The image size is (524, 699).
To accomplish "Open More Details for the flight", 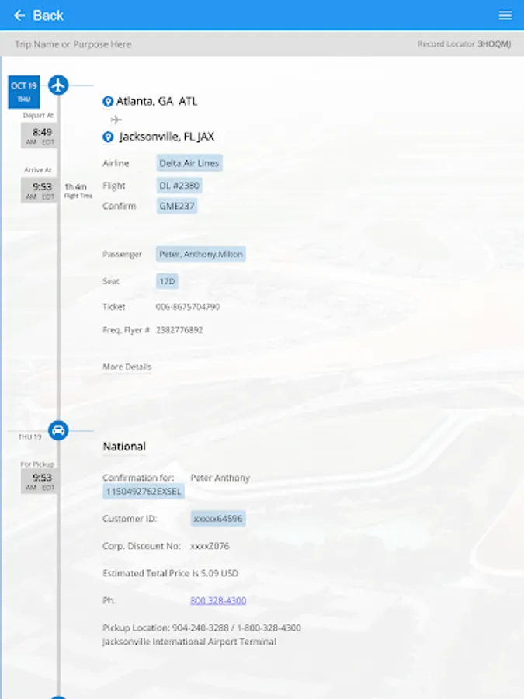I will tap(127, 367).
